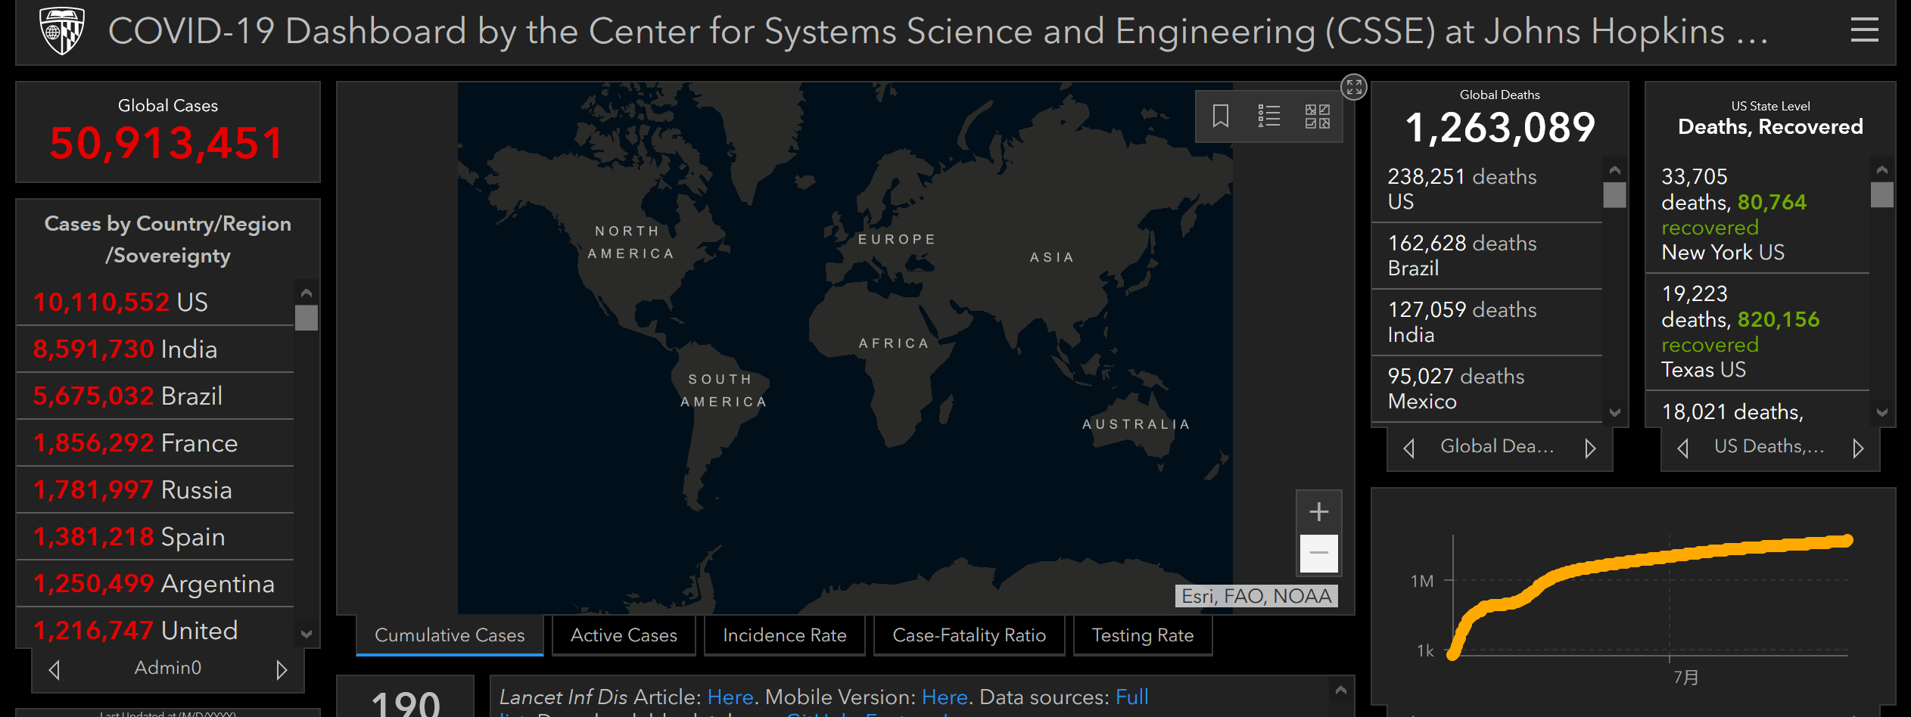Switch to the Active Cases tab
1911x717 pixels.
tap(624, 635)
